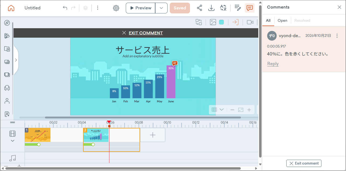346x171 pixels.
Task: Click the music note audio track icon
Action: pos(12,158)
